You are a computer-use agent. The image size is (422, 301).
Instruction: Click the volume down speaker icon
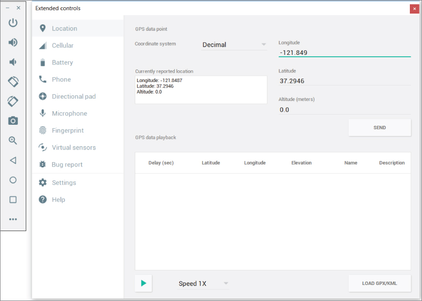[13, 62]
